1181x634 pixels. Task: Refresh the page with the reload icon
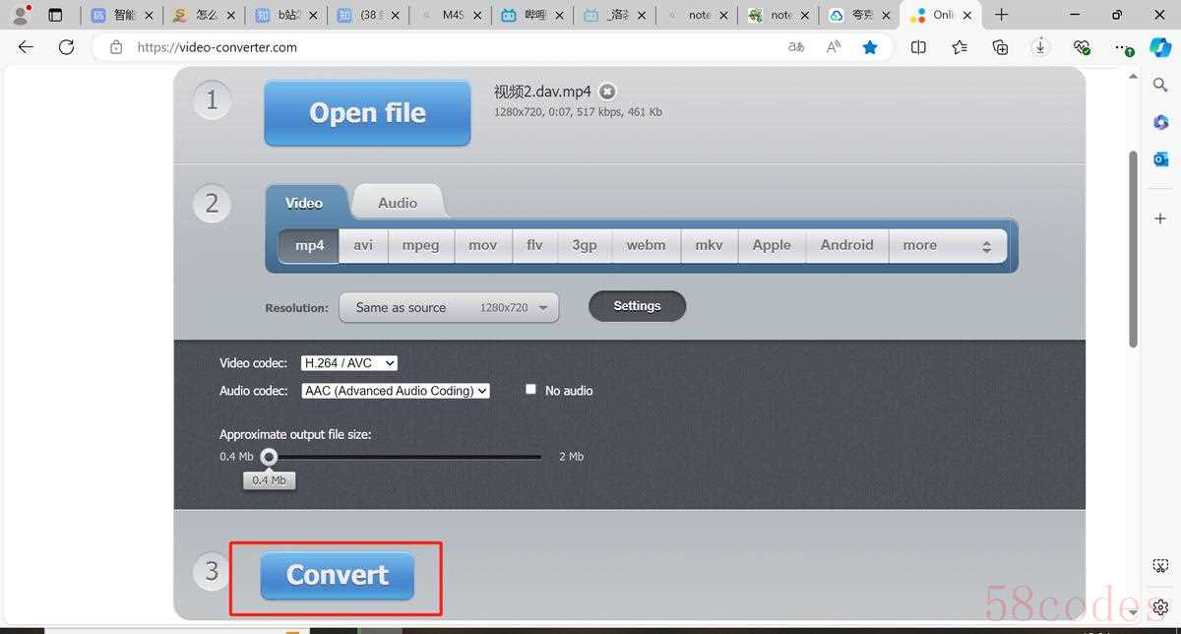pyautogui.click(x=67, y=47)
